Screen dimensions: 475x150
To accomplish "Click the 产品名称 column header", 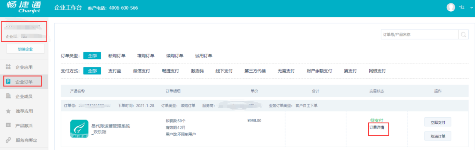I will tap(78, 91).
